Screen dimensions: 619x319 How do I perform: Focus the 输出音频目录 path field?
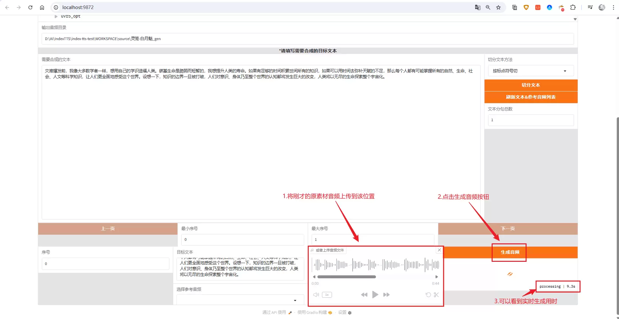click(308, 39)
